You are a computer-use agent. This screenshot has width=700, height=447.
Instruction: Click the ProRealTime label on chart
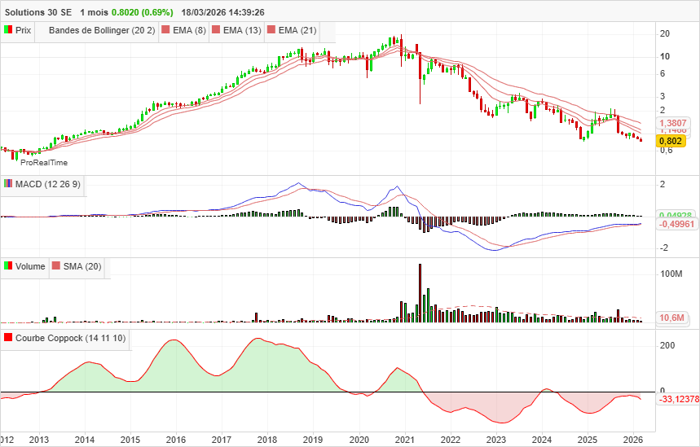(44, 163)
